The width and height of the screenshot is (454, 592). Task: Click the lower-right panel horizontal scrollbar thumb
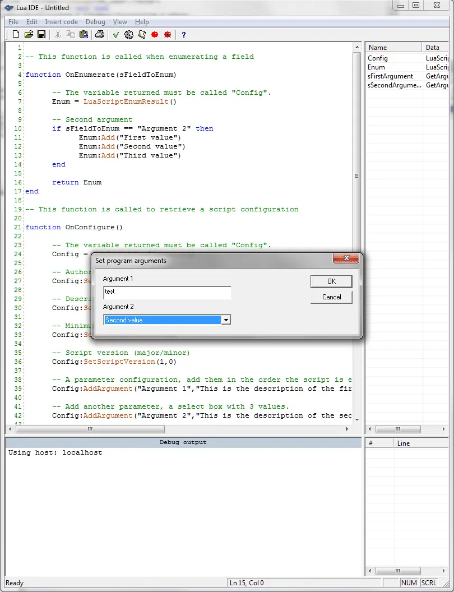(x=398, y=571)
